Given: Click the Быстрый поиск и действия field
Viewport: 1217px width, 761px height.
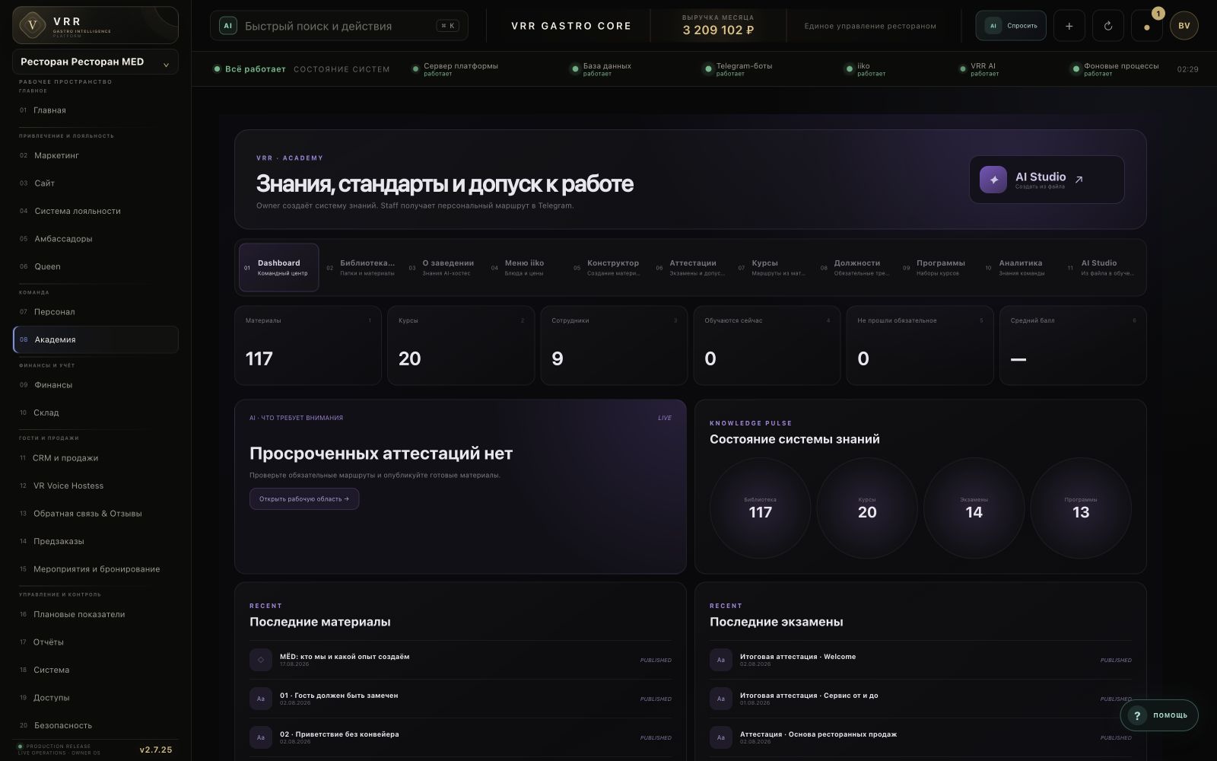Looking at the screenshot, I should (339, 26).
